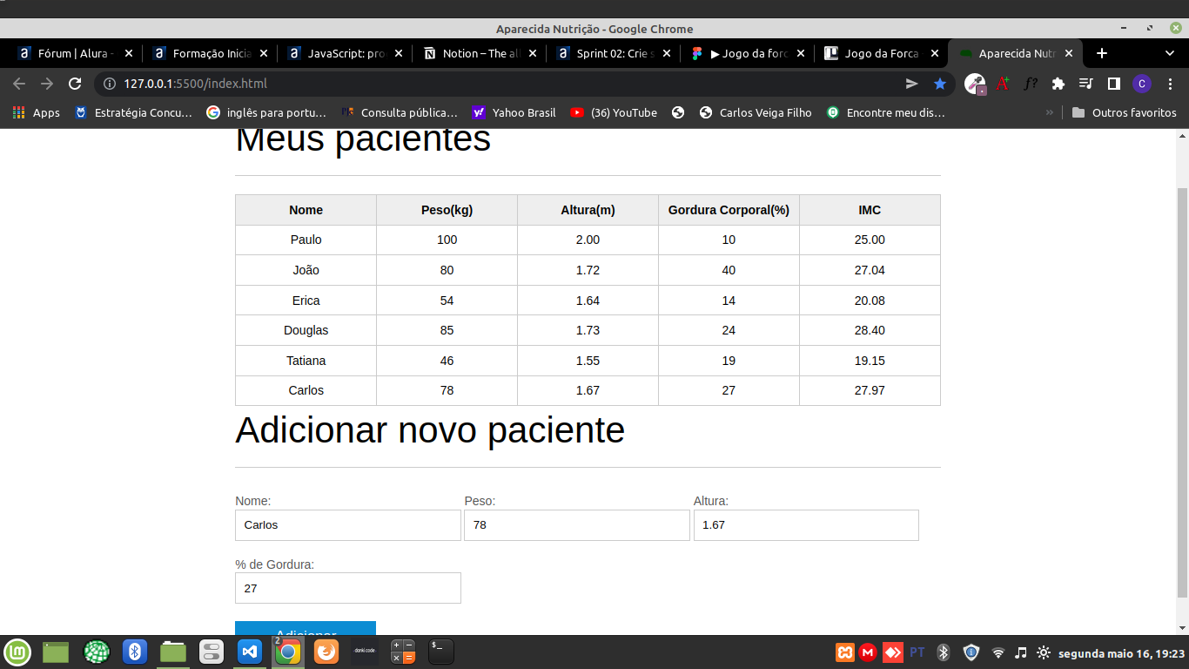Close the Aparecida Nutrição tab
Screen dimensions: 1189x669
pyautogui.click(x=1069, y=53)
